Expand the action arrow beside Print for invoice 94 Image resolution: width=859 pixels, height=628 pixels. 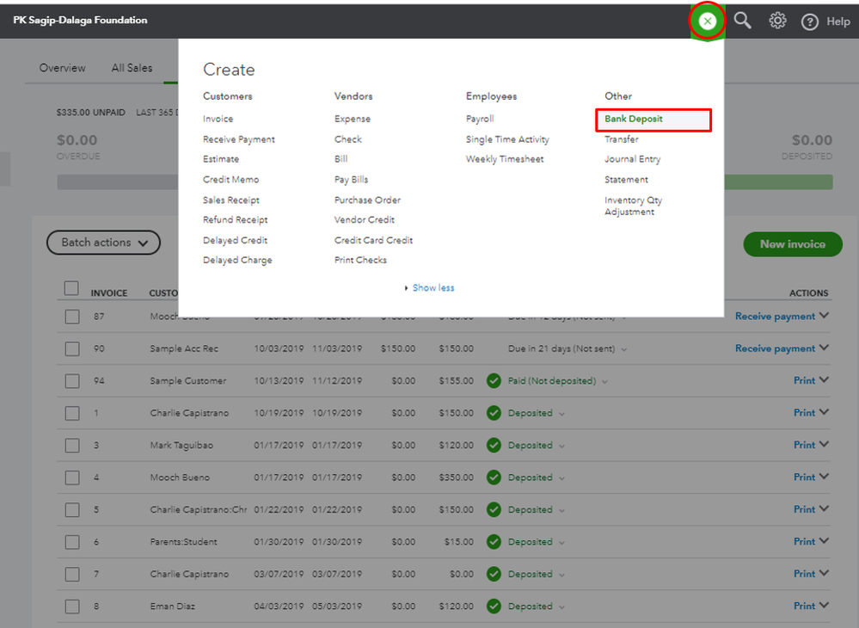[x=825, y=380]
